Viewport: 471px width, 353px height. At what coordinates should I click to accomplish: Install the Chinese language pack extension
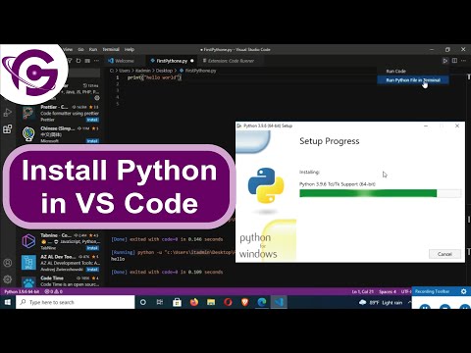click(x=92, y=141)
